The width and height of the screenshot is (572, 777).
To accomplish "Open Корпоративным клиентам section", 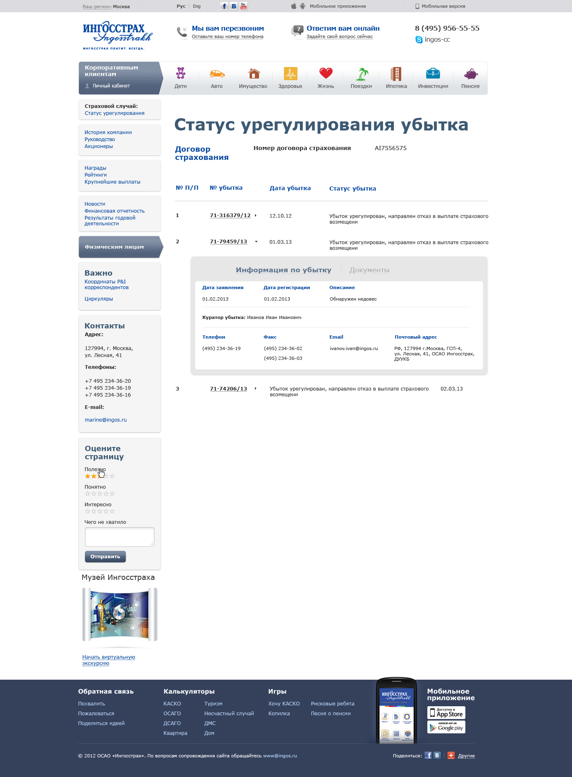I will coord(112,71).
